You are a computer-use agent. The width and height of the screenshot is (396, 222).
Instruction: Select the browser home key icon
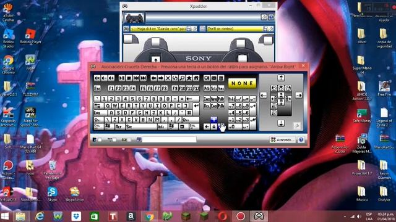coord(196,78)
